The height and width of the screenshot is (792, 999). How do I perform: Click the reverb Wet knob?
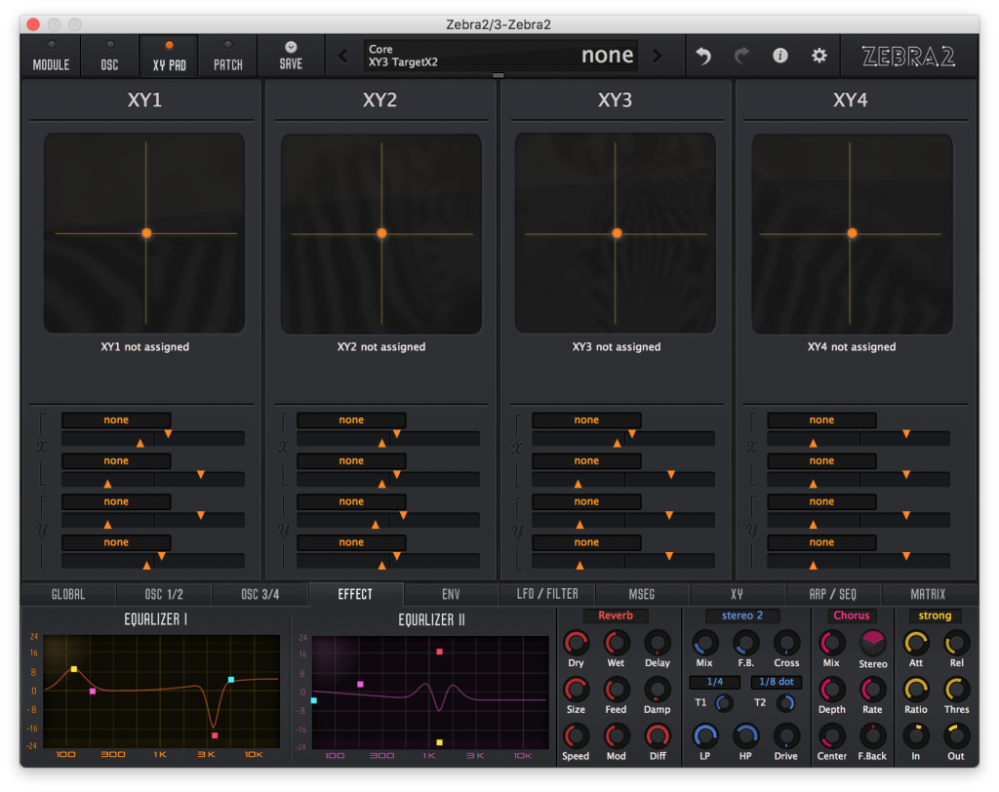[x=616, y=643]
